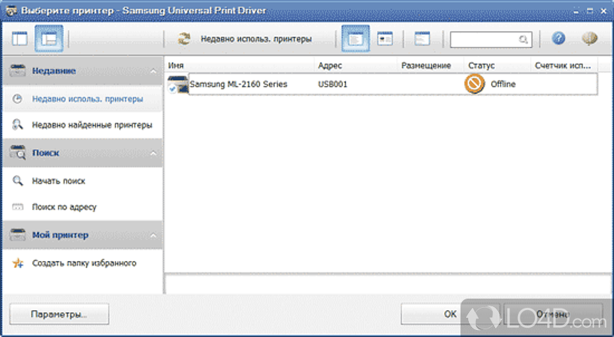Click the first layout view icon
This screenshot has height=337, width=614.
20,38
